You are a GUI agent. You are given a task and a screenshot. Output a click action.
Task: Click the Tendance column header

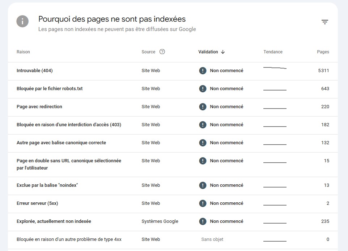click(273, 52)
